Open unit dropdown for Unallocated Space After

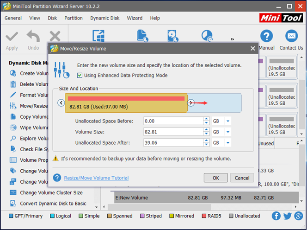click(x=227, y=143)
